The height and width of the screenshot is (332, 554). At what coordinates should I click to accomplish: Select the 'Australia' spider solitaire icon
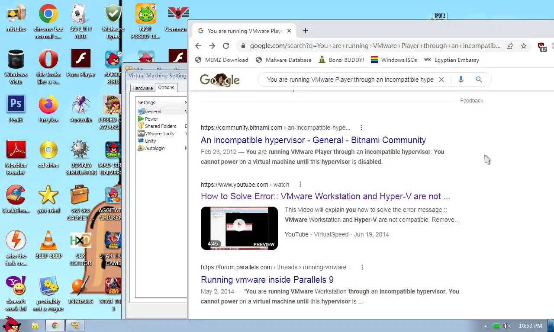click(81, 109)
